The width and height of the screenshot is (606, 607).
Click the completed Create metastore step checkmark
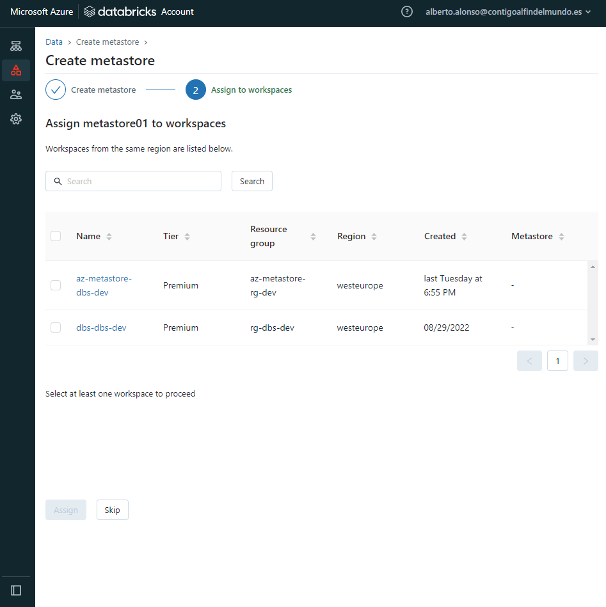click(56, 90)
